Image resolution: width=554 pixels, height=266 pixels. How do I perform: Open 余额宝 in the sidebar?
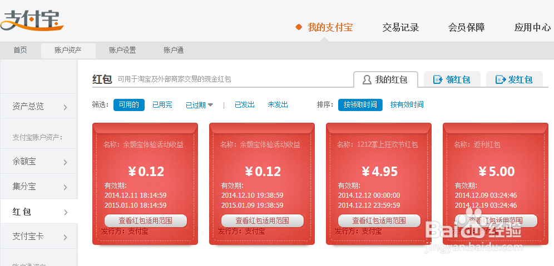(x=39, y=162)
